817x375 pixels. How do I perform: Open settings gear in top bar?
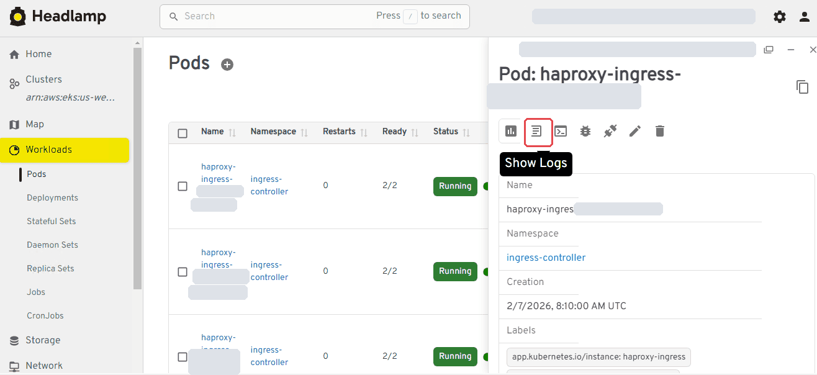(780, 17)
